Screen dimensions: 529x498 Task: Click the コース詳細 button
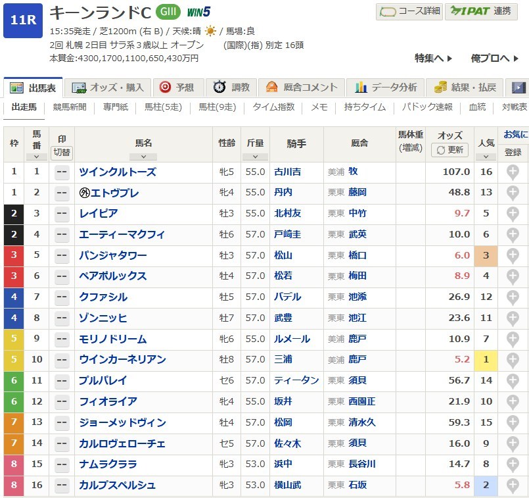pos(409,12)
